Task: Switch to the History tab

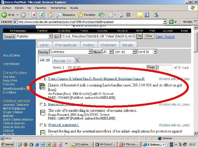Action: click(89, 45)
